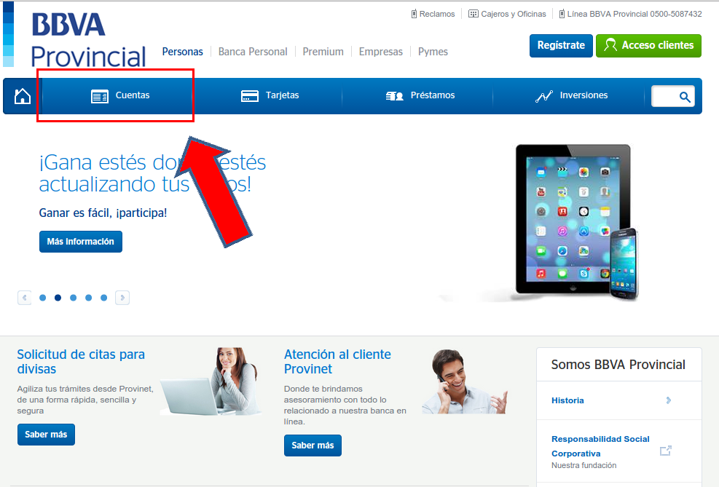Select the fifth carousel dot
Screen dimensions: 719x487
click(103, 298)
